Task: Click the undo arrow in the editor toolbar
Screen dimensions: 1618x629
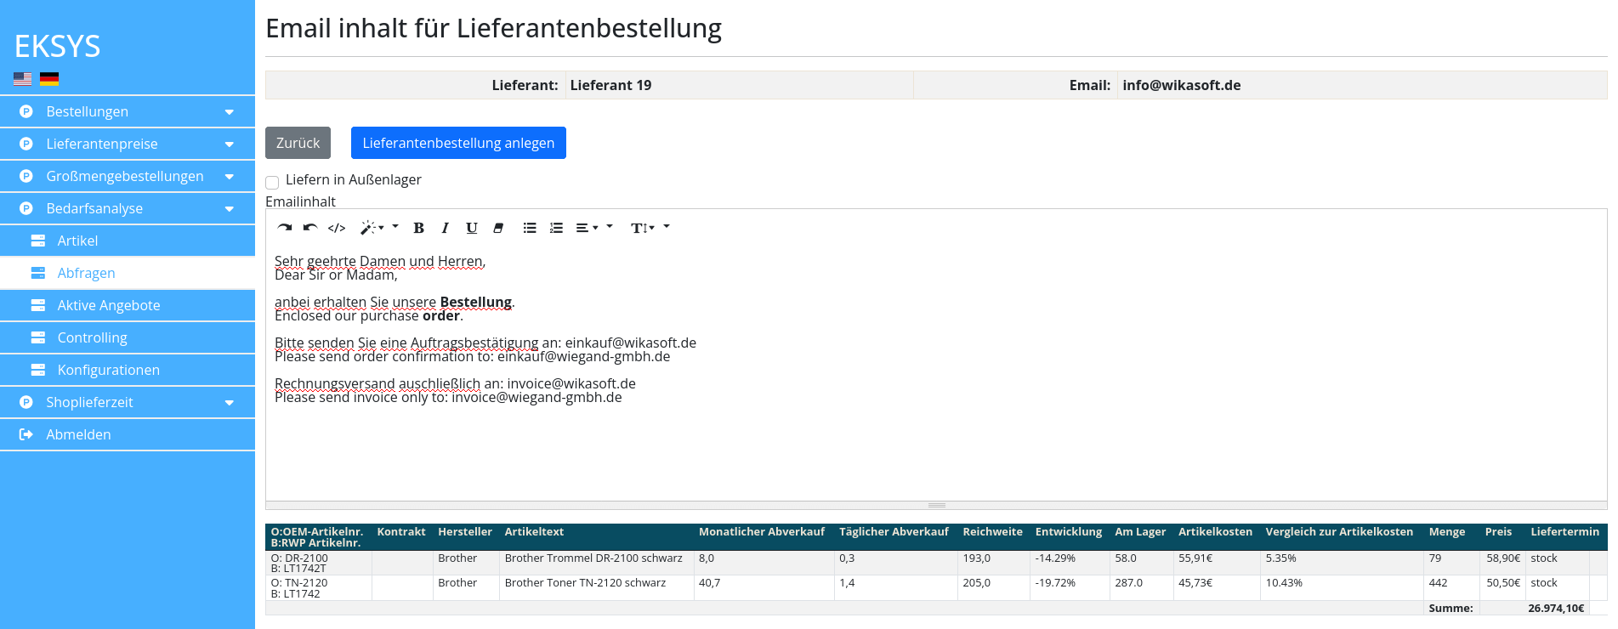Action: pyautogui.click(x=310, y=228)
